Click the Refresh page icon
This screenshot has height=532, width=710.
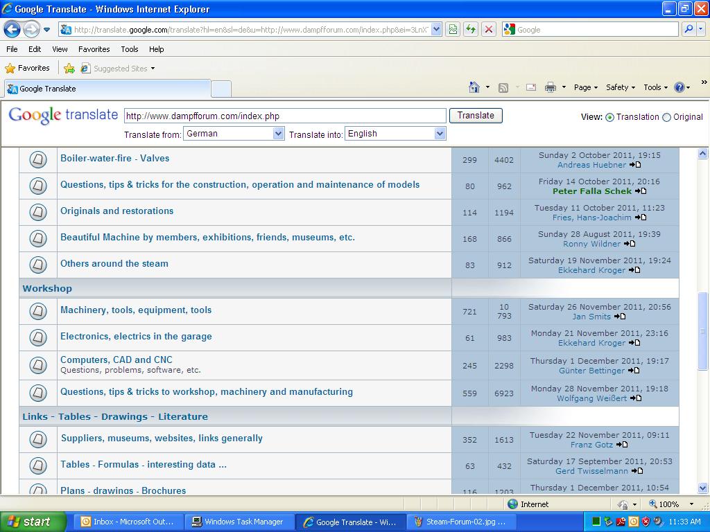click(471, 30)
